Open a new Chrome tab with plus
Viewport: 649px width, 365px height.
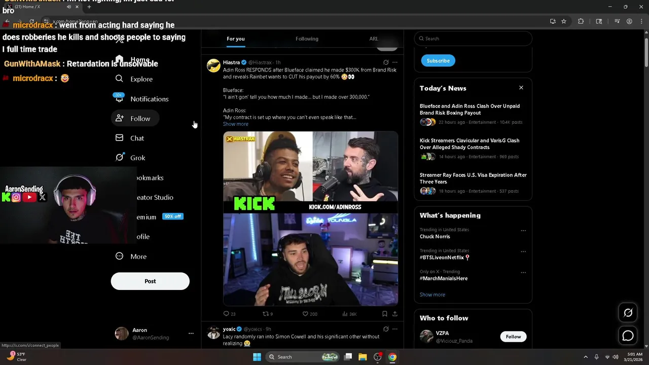pos(89,7)
